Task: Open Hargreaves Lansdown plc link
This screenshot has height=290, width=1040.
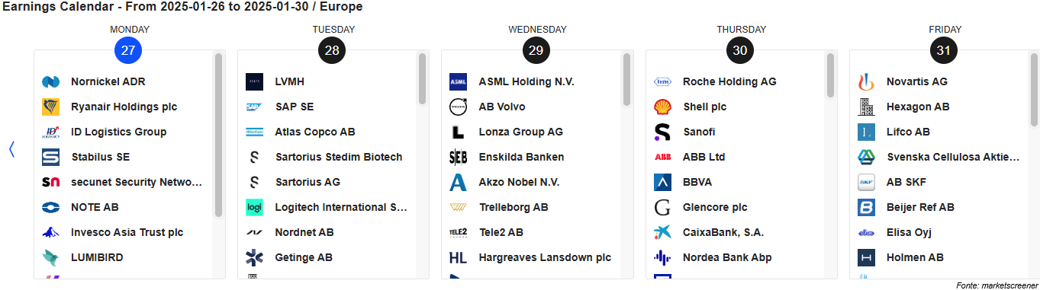Action: [x=545, y=257]
